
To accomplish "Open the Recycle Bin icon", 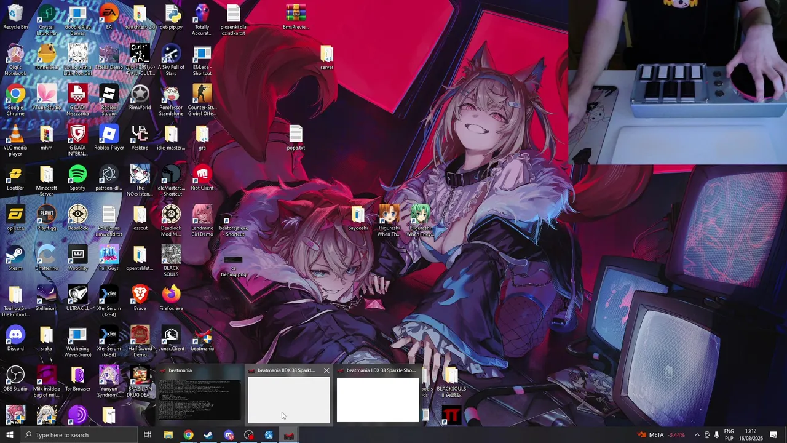I will pos(15,17).
